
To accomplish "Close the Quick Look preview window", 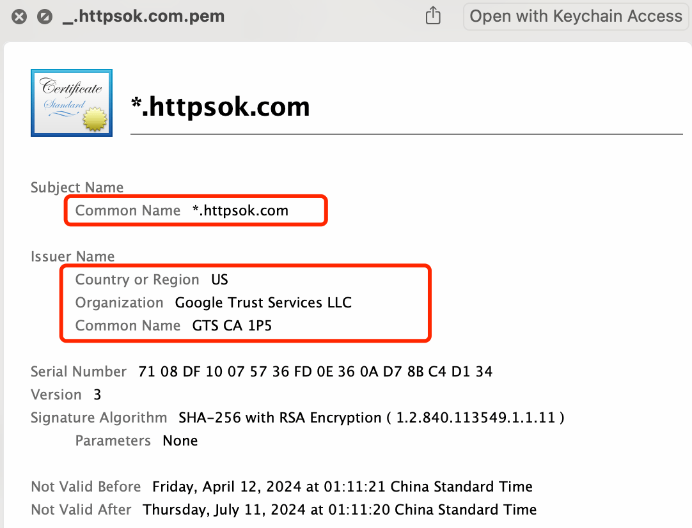I will click(19, 17).
